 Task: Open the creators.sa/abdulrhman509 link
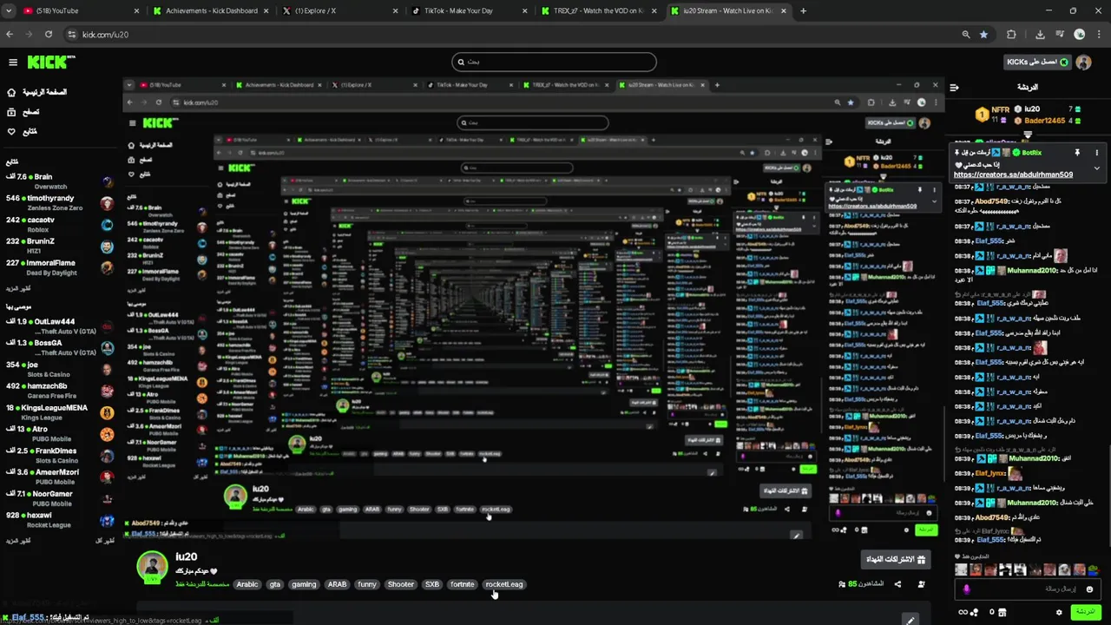pos(1013,174)
